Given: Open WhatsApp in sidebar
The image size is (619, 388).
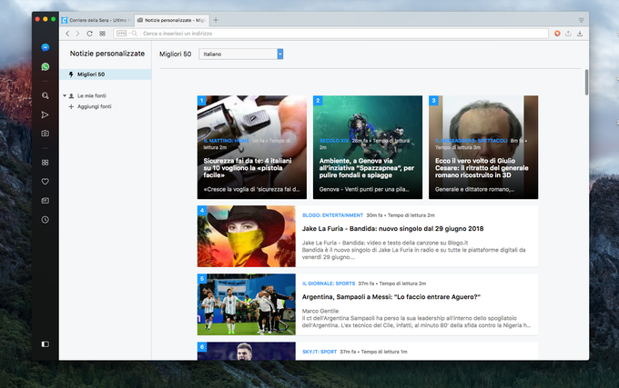Looking at the screenshot, I should point(46,66).
